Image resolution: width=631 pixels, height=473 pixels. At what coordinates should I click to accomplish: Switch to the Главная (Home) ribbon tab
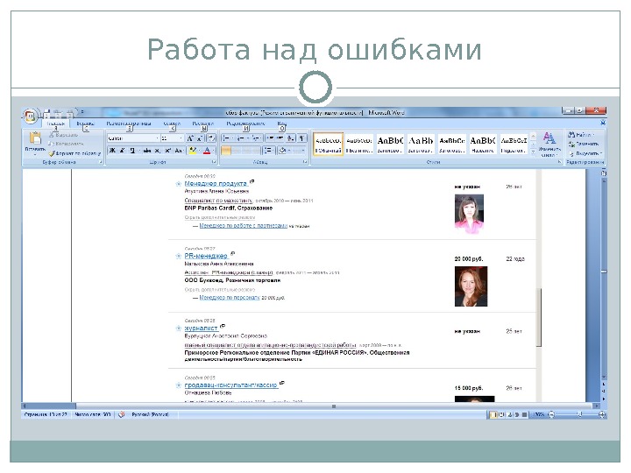(x=55, y=124)
